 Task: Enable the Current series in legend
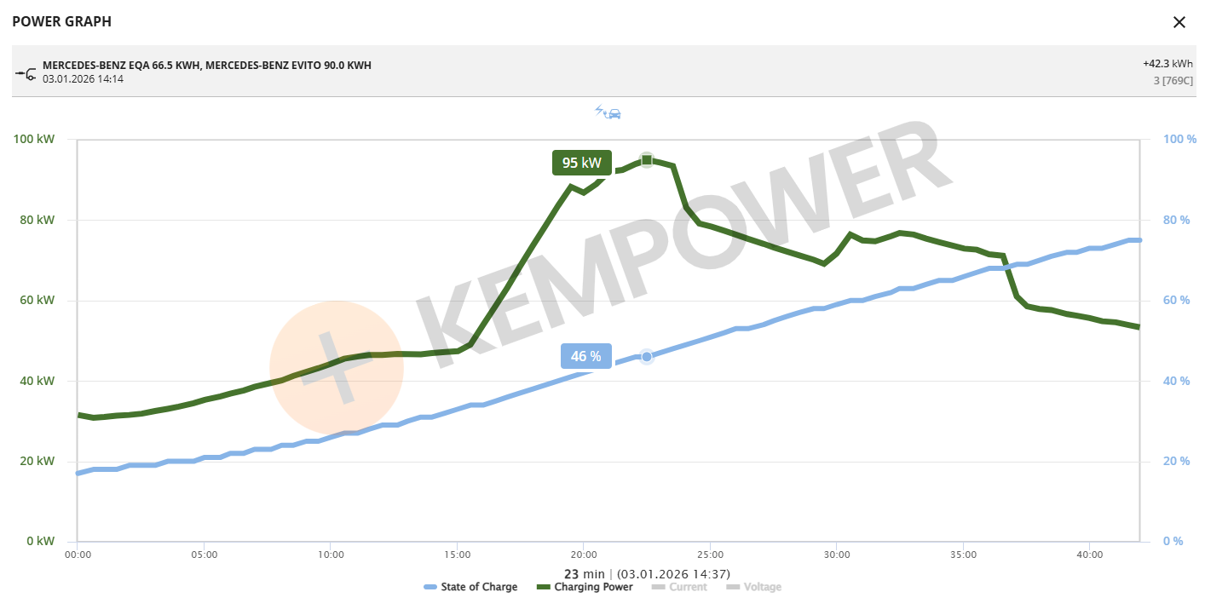[679, 587]
